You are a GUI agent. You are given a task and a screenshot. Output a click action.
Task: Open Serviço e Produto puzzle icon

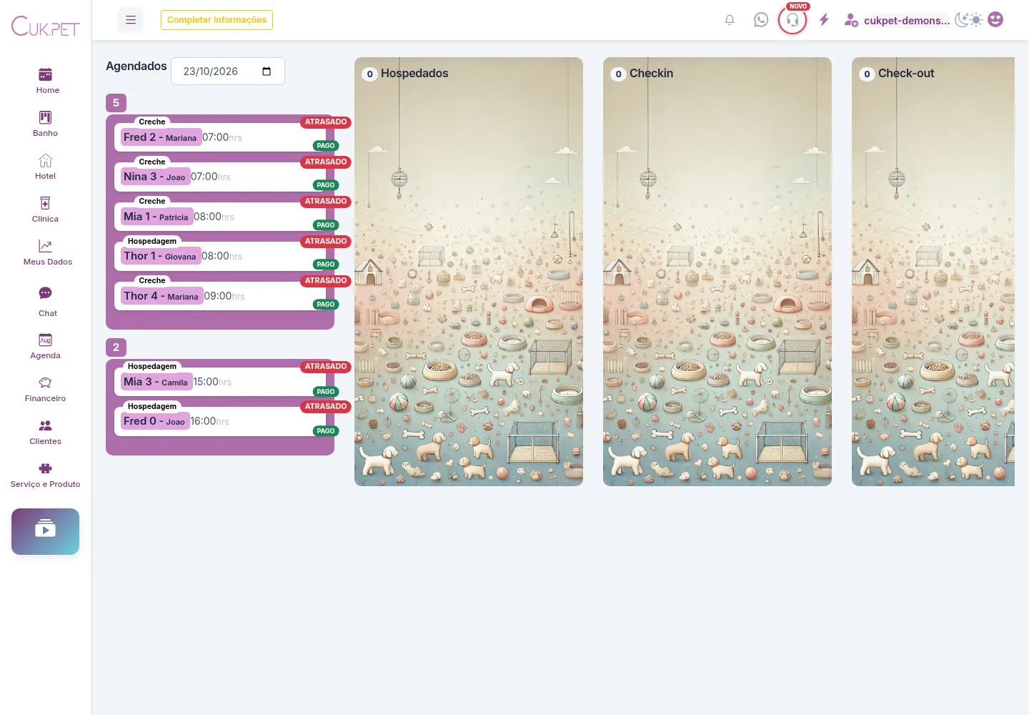point(45,468)
